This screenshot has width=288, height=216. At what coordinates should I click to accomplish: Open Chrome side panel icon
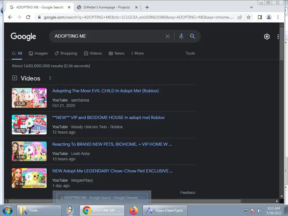(x=260, y=17)
